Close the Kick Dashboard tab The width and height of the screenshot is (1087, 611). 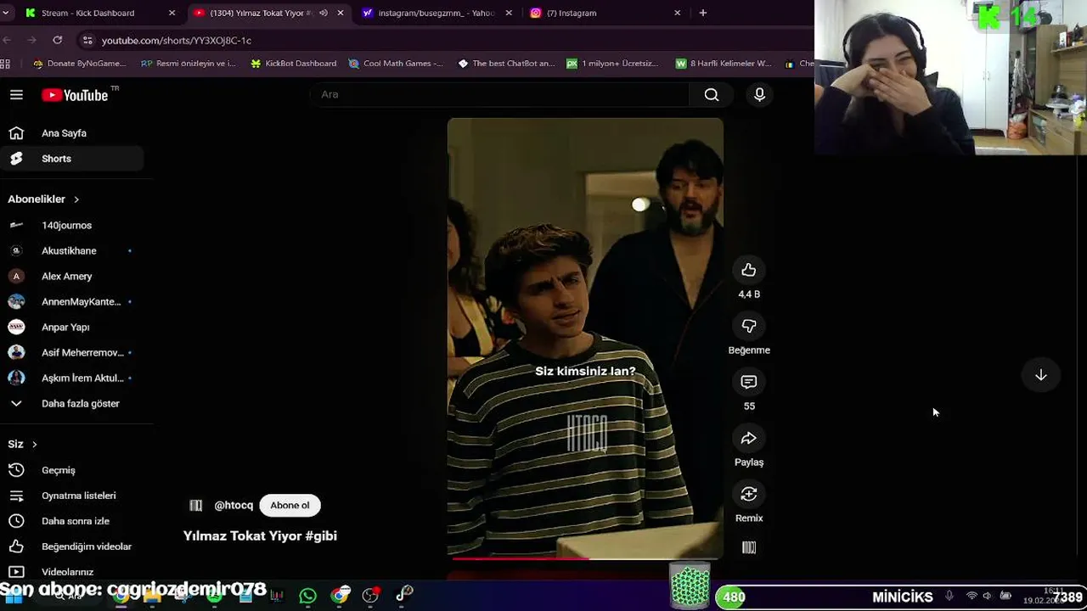tap(172, 13)
